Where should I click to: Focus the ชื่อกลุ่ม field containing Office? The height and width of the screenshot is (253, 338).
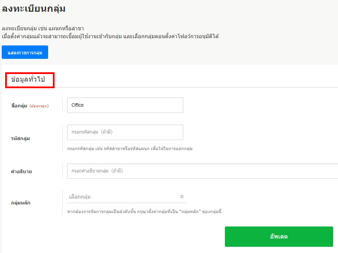click(125, 105)
